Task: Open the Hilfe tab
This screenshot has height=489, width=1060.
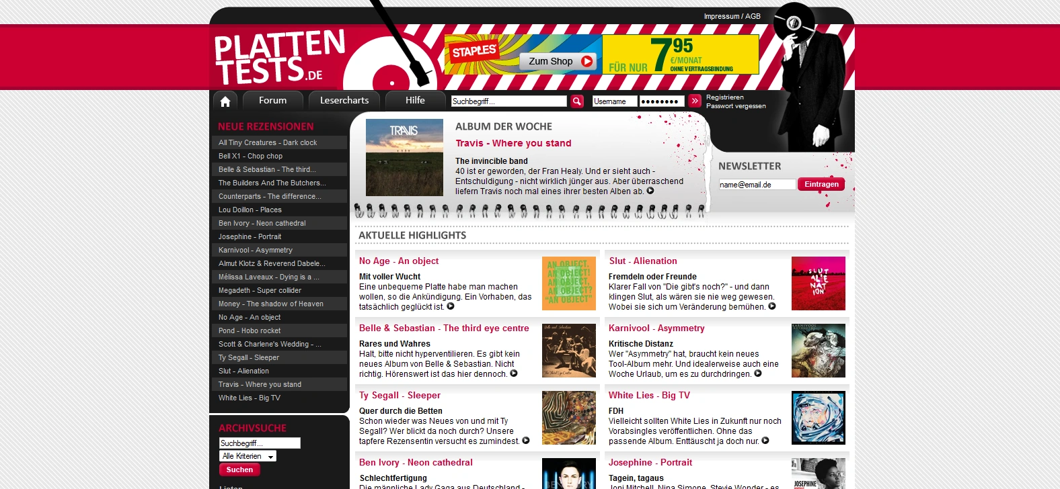Action: (x=415, y=100)
